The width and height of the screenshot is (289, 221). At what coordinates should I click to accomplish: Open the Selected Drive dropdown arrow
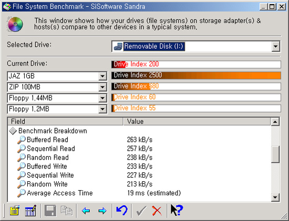275,46
